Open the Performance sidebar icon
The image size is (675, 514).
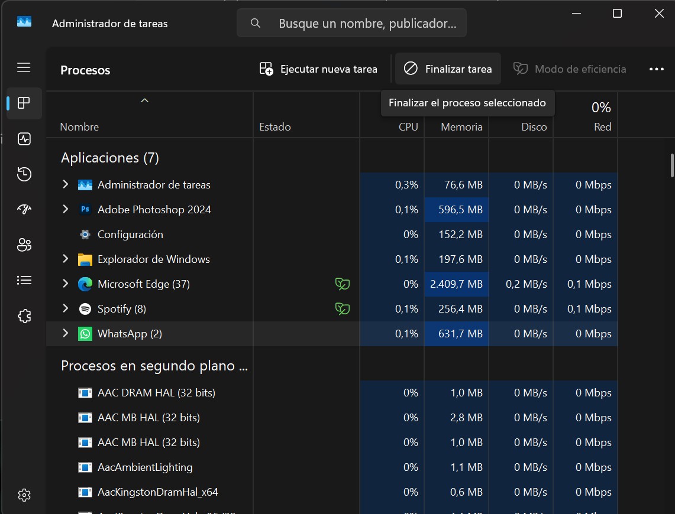pyautogui.click(x=24, y=139)
